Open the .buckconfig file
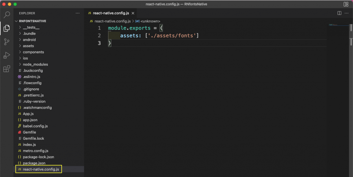 [49, 70]
